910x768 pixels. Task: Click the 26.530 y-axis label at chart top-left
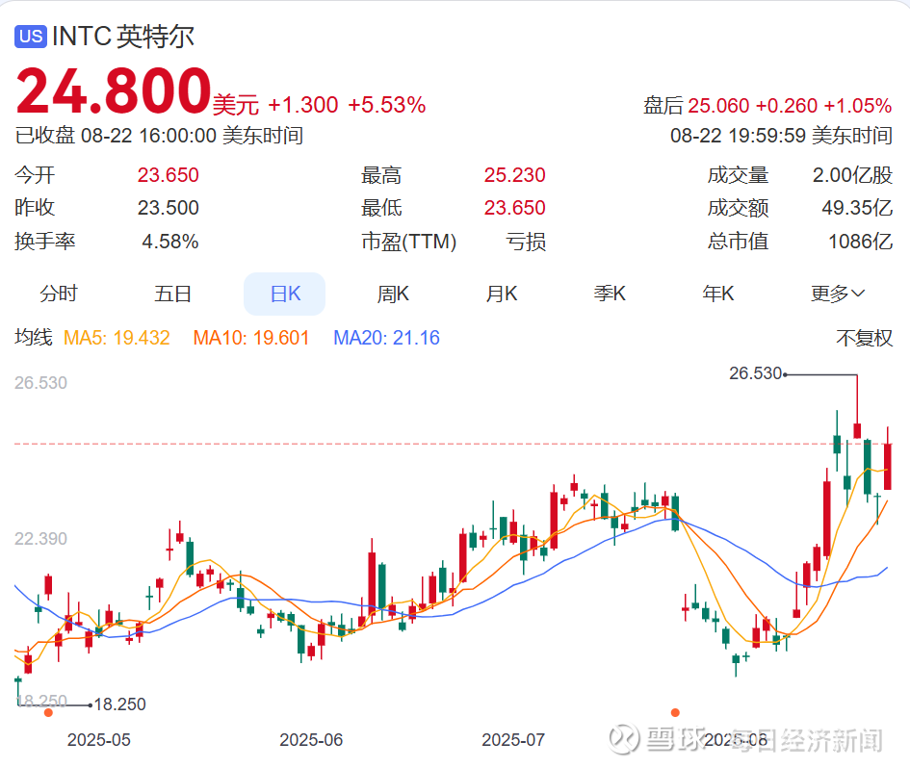40,383
